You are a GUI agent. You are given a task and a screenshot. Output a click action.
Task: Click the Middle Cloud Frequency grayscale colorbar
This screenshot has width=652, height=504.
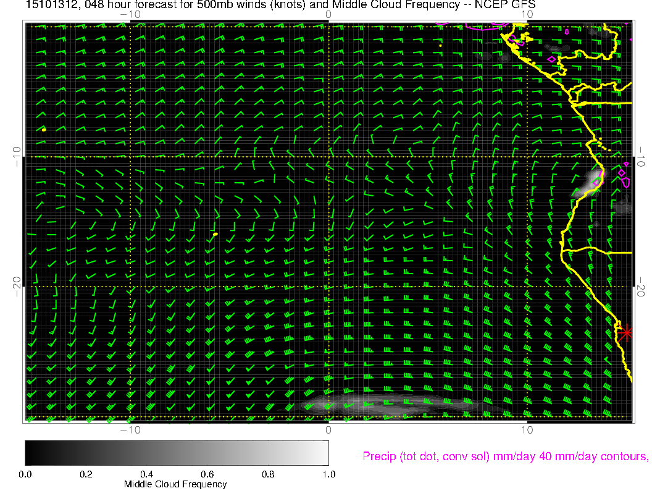point(177,453)
